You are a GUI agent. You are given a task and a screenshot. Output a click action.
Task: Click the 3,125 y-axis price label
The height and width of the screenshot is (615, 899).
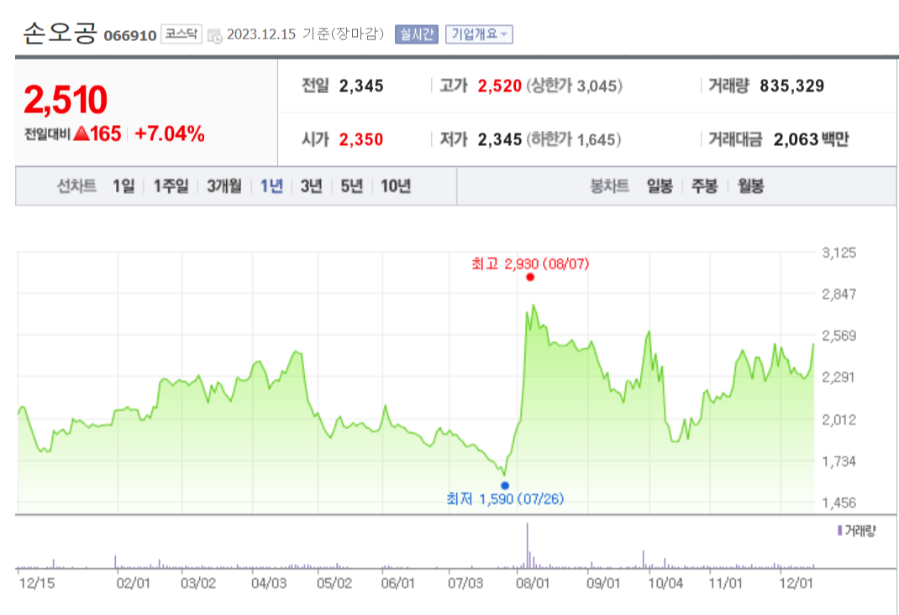pyautogui.click(x=839, y=253)
